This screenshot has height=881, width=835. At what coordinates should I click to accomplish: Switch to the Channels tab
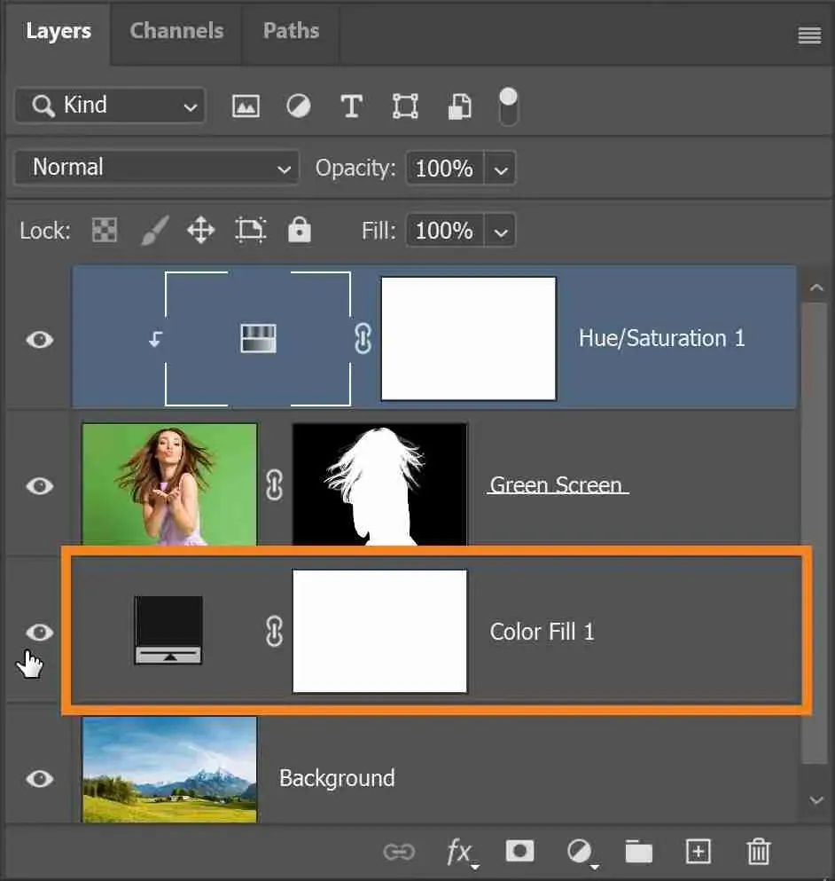(176, 31)
